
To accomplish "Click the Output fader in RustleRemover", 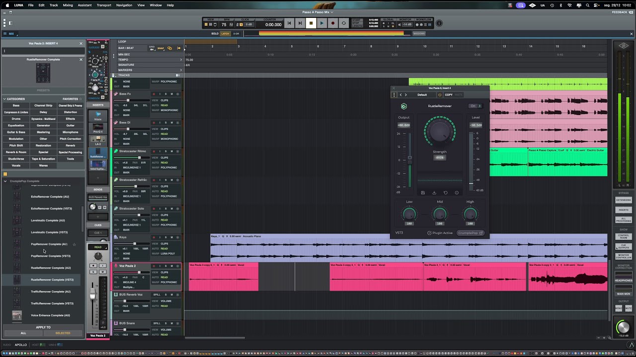I will click(410, 158).
